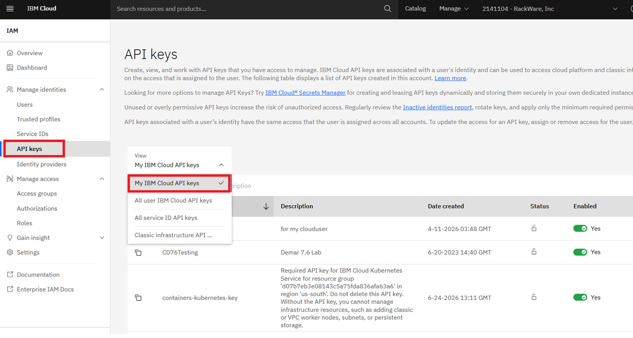
Task: Expand the Gain insight section
Action: click(102, 238)
